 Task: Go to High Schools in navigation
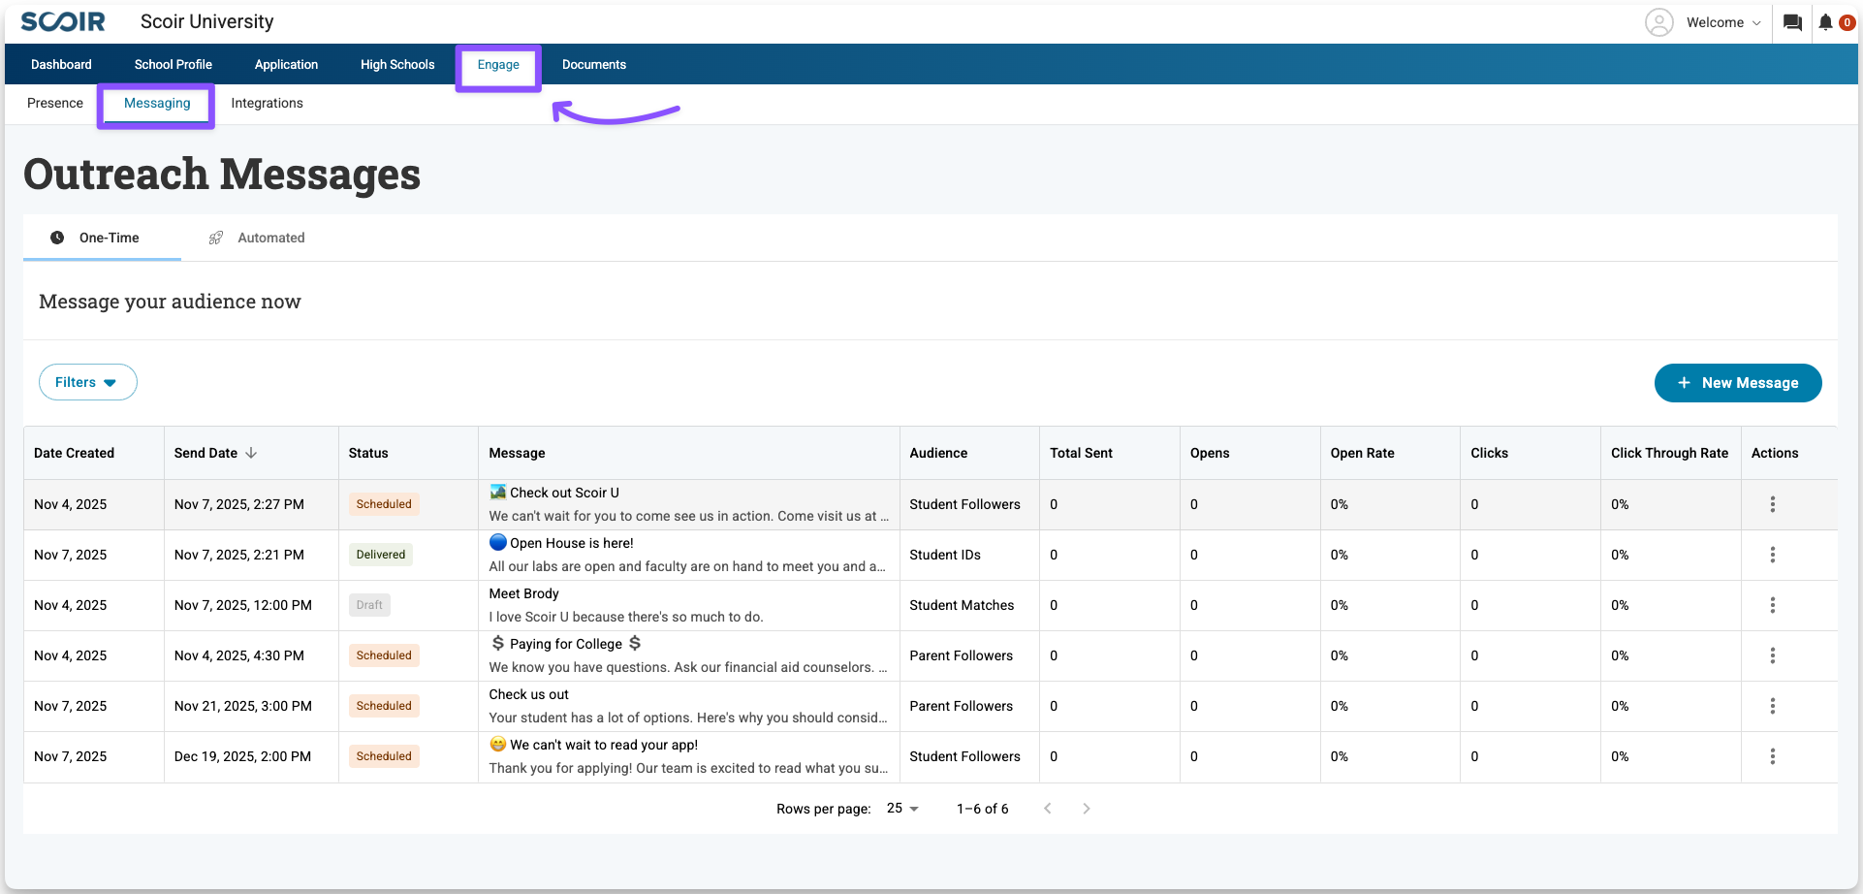[397, 64]
